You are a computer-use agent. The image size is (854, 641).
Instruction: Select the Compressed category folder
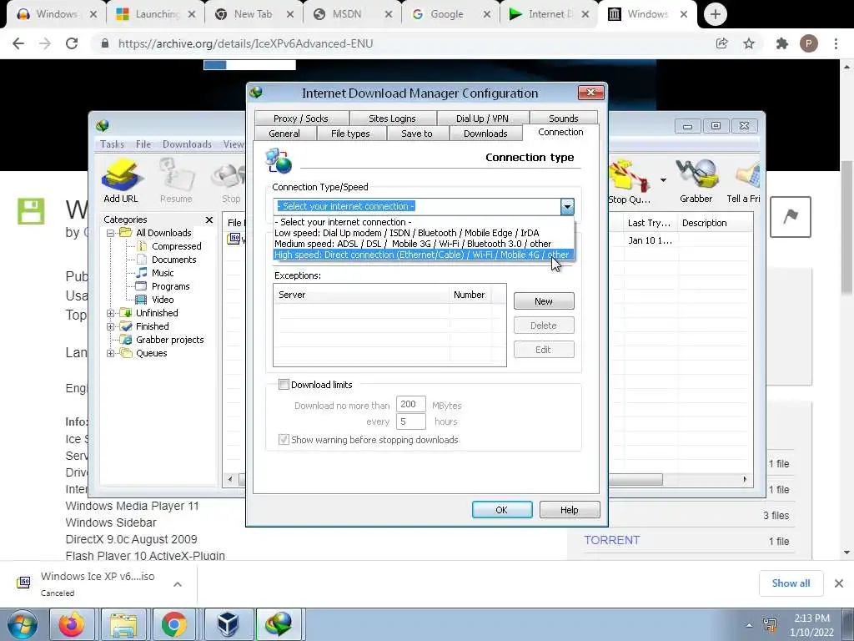pyautogui.click(x=177, y=246)
